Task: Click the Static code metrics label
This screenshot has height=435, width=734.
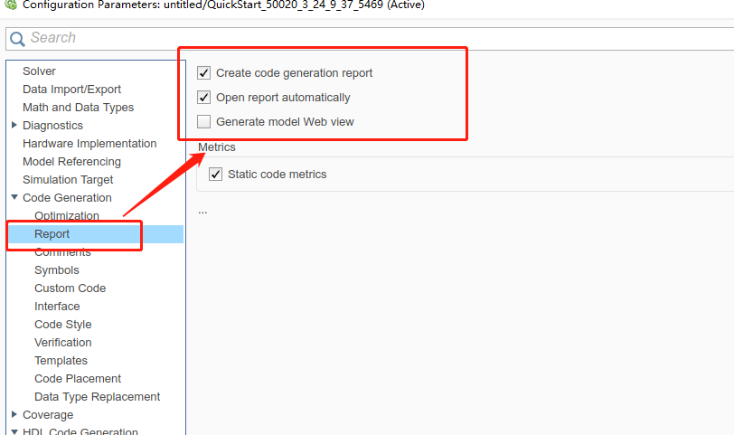Action: pyautogui.click(x=278, y=175)
